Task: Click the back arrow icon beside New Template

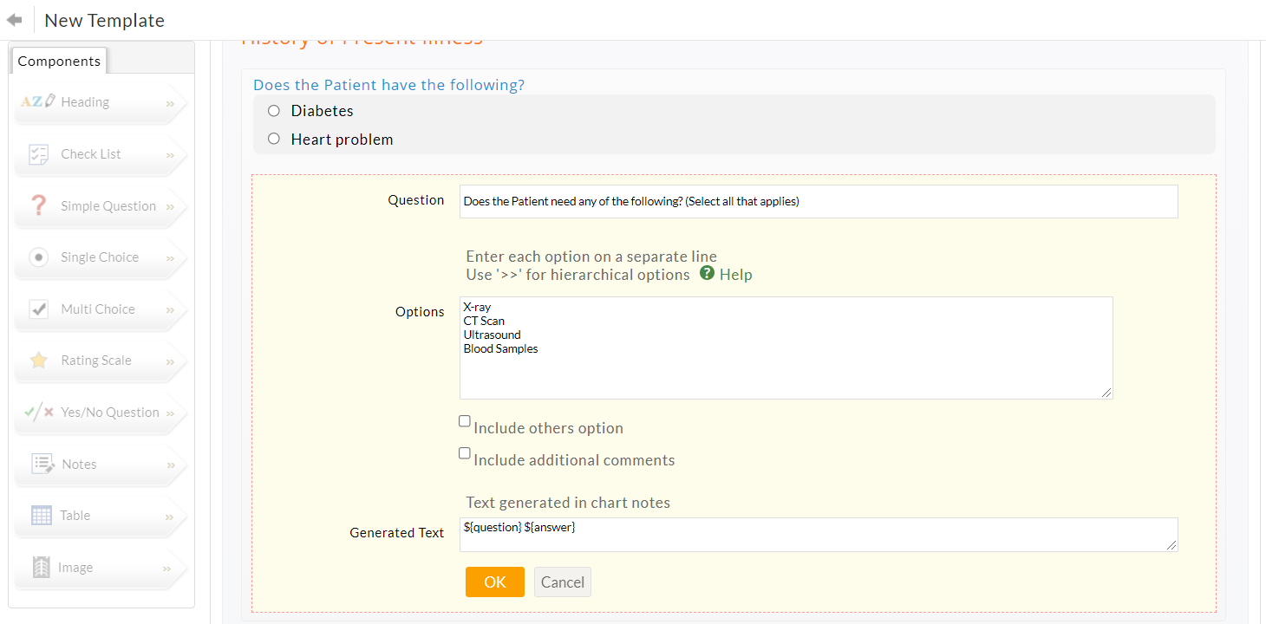Action: pos(14,20)
